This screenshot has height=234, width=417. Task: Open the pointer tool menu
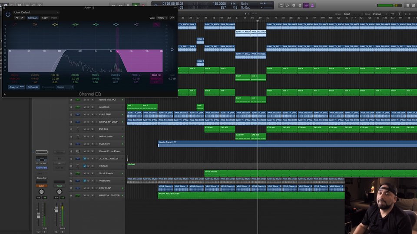pos(246,14)
